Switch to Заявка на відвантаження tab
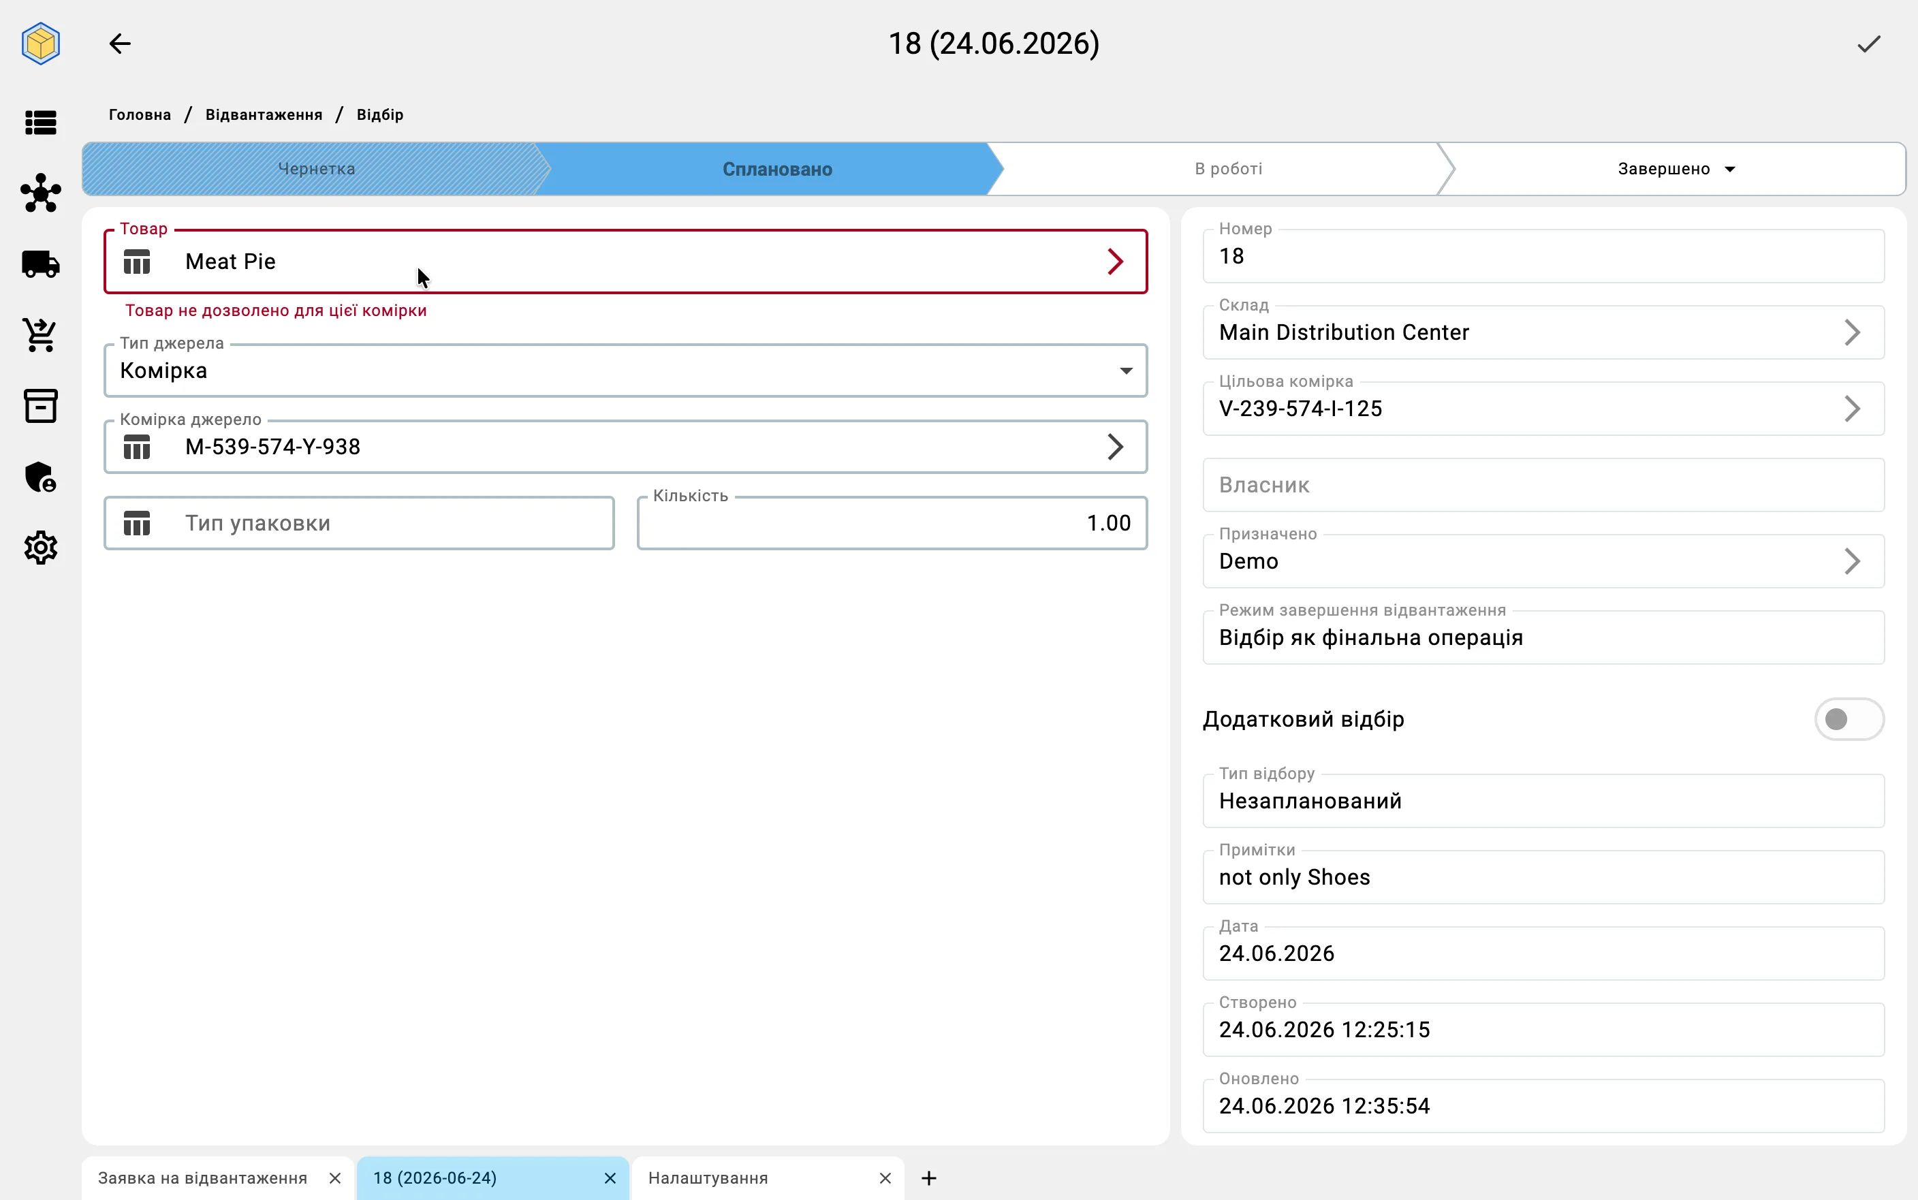The image size is (1918, 1200). (202, 1178)
